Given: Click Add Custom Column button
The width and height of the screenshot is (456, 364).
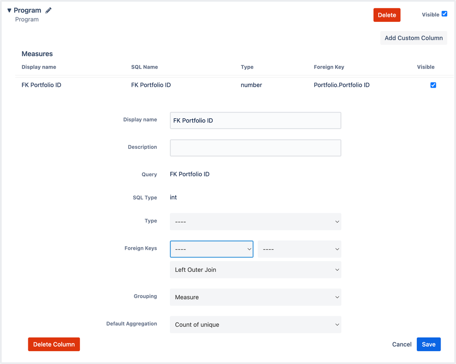Looking at the screenshot, I should (414, 38).
